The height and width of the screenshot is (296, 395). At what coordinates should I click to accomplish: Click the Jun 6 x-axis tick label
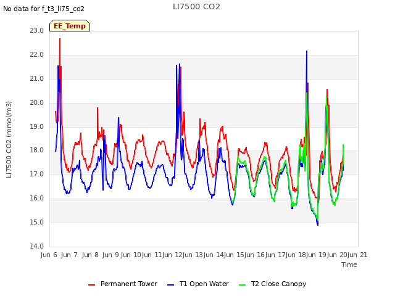click(49, 255)
